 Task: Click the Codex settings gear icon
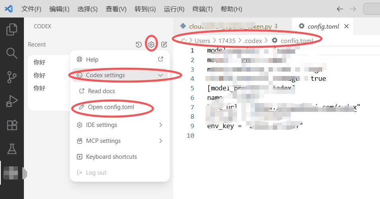[x=151, y=45]
